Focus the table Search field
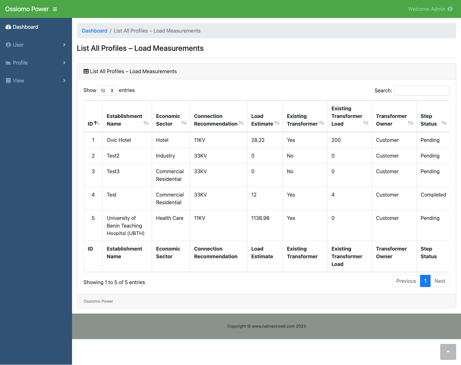The width and height of the screenshot is (461, 365). tap(422, 91)
